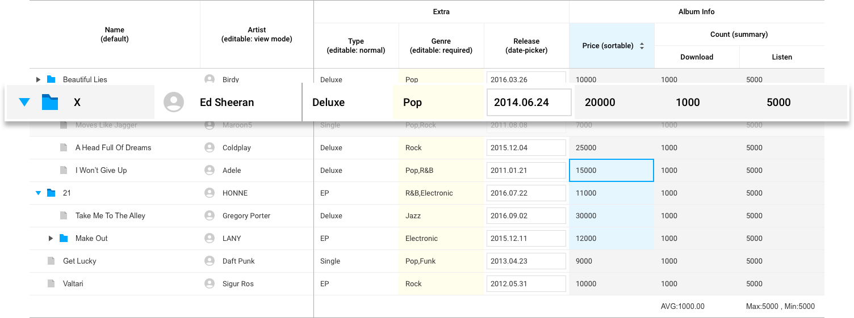Select the Take Me To The Alley row name

pyautogui.click(x=110, y=216)
